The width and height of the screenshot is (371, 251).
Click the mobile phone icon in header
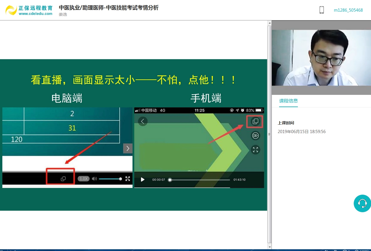[x=322, y=10]
